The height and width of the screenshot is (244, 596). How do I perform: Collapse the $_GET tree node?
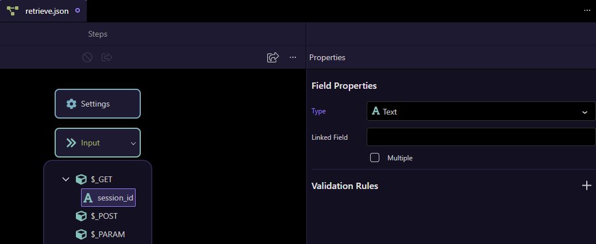(66, 179)
